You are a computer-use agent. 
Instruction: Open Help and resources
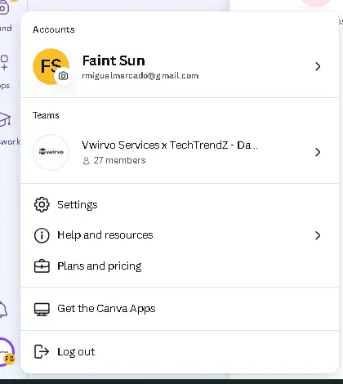tap(180, 235)
